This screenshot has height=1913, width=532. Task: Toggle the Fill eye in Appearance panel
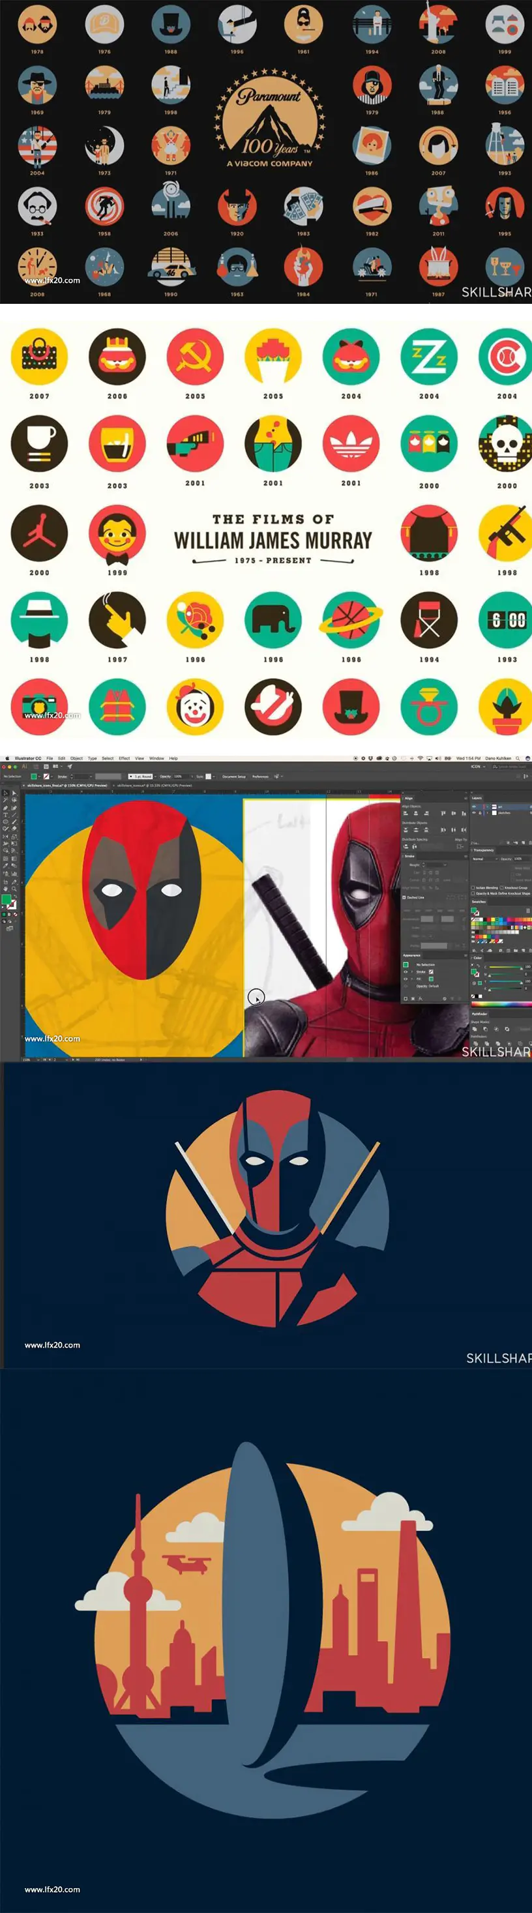coord(406,979)
